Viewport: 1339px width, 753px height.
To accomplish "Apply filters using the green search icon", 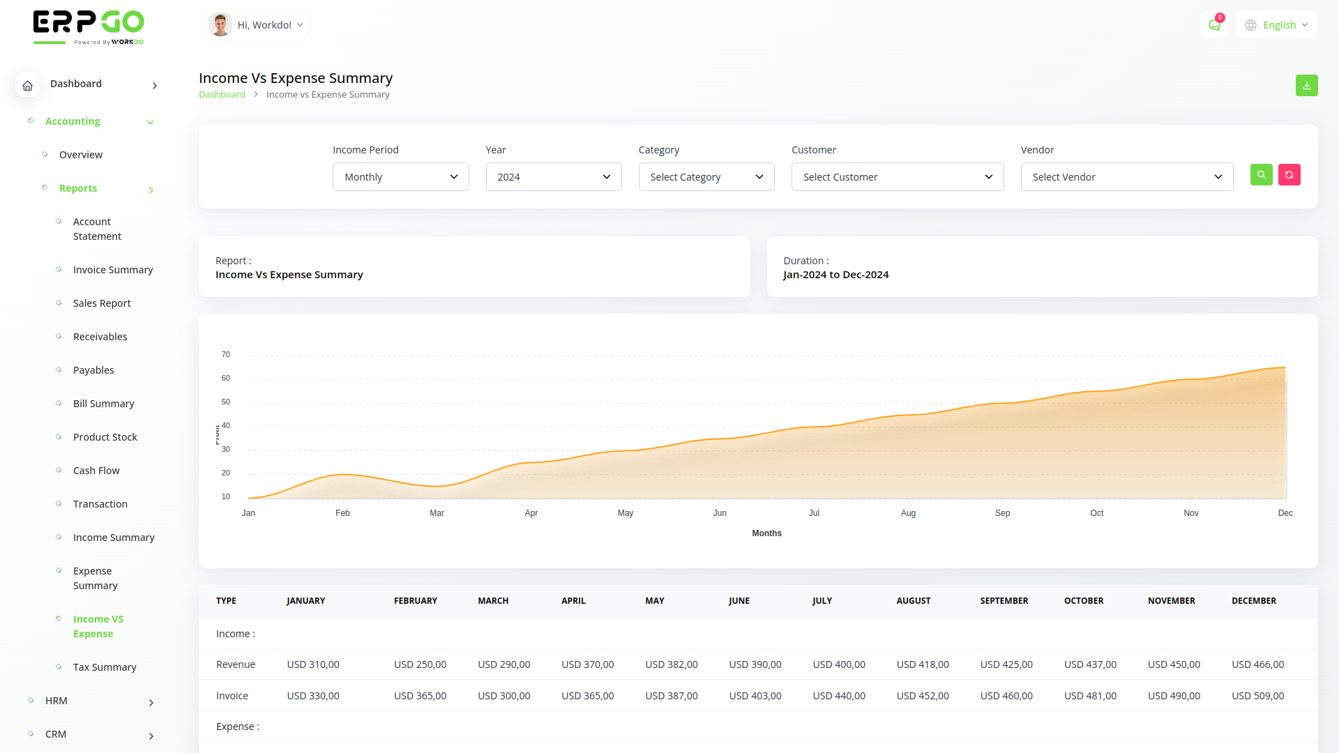I will [x=1261, y=175].
